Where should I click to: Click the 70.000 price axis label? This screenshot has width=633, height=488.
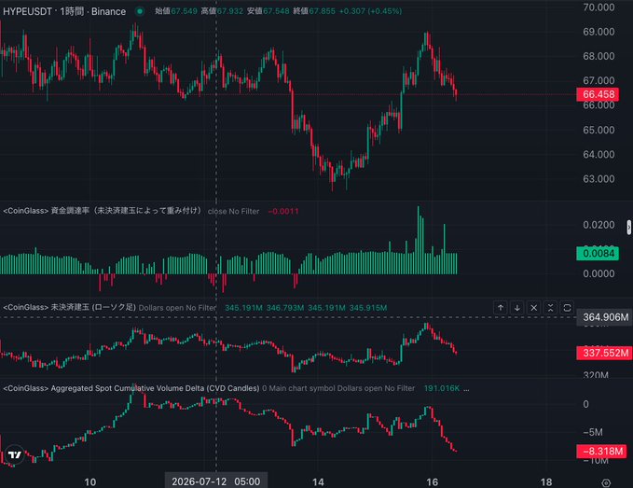pyautogui.click(x=599, y=7)
